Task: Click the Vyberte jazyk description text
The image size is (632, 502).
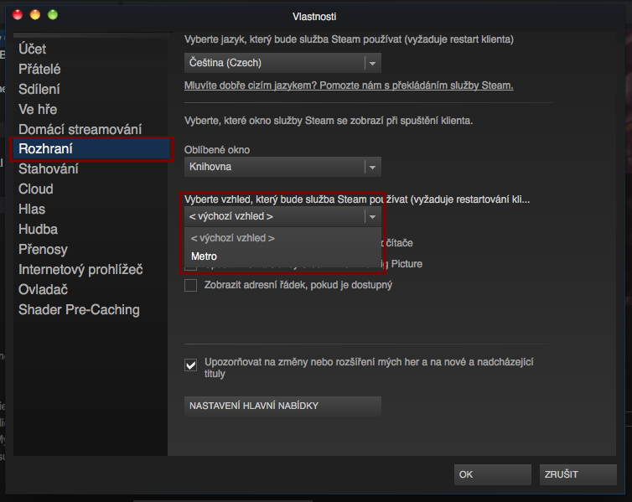Action: pyautogui.click(x=349, y=39)
